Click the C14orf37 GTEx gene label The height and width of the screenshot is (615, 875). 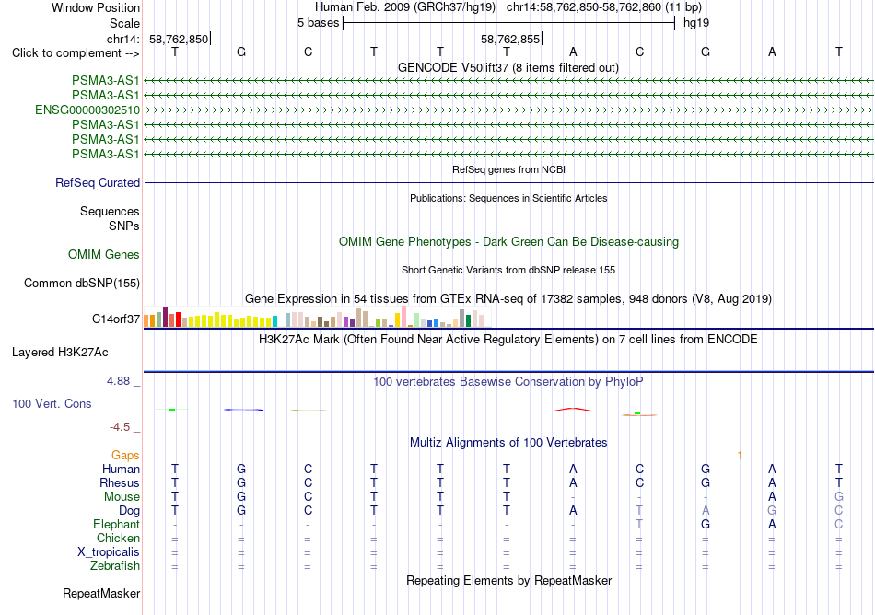pos(115,319)
